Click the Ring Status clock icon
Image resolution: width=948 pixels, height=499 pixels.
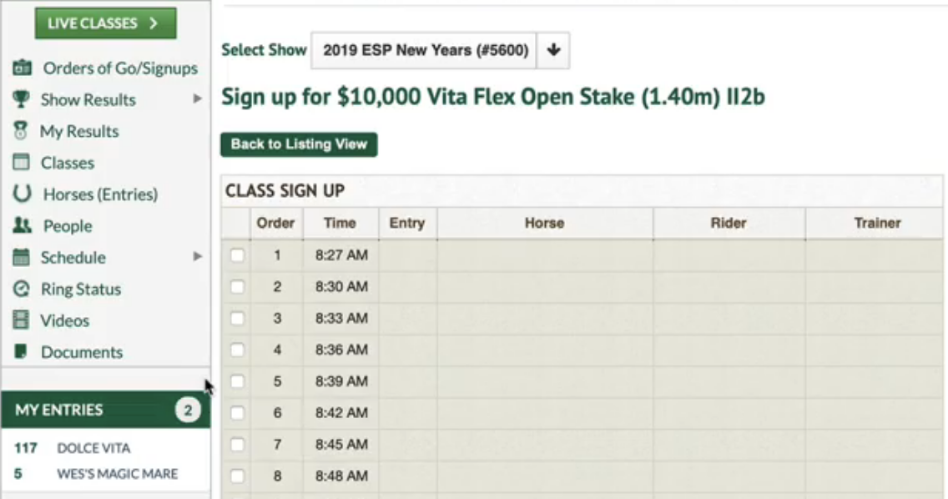(x=21, y=289)
